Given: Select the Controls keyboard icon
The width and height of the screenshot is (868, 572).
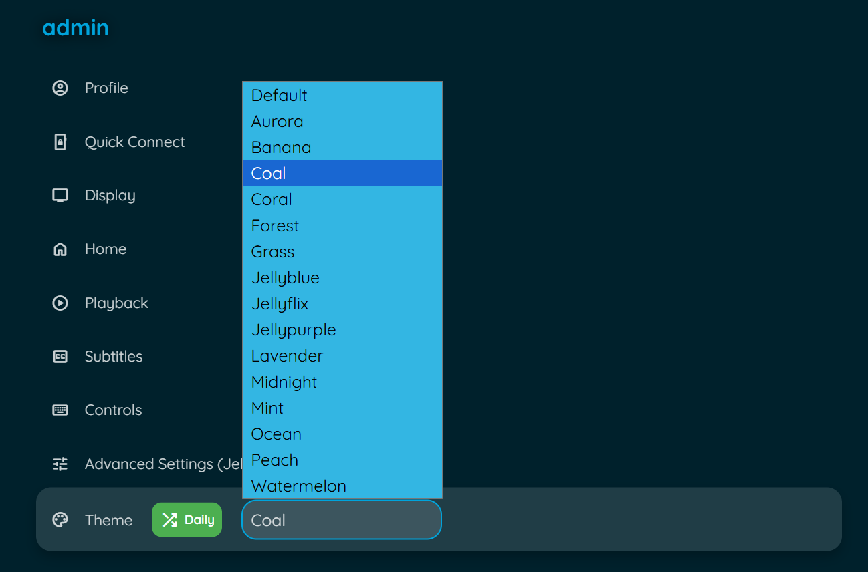Looking at the screenshot, I should 60,410.
